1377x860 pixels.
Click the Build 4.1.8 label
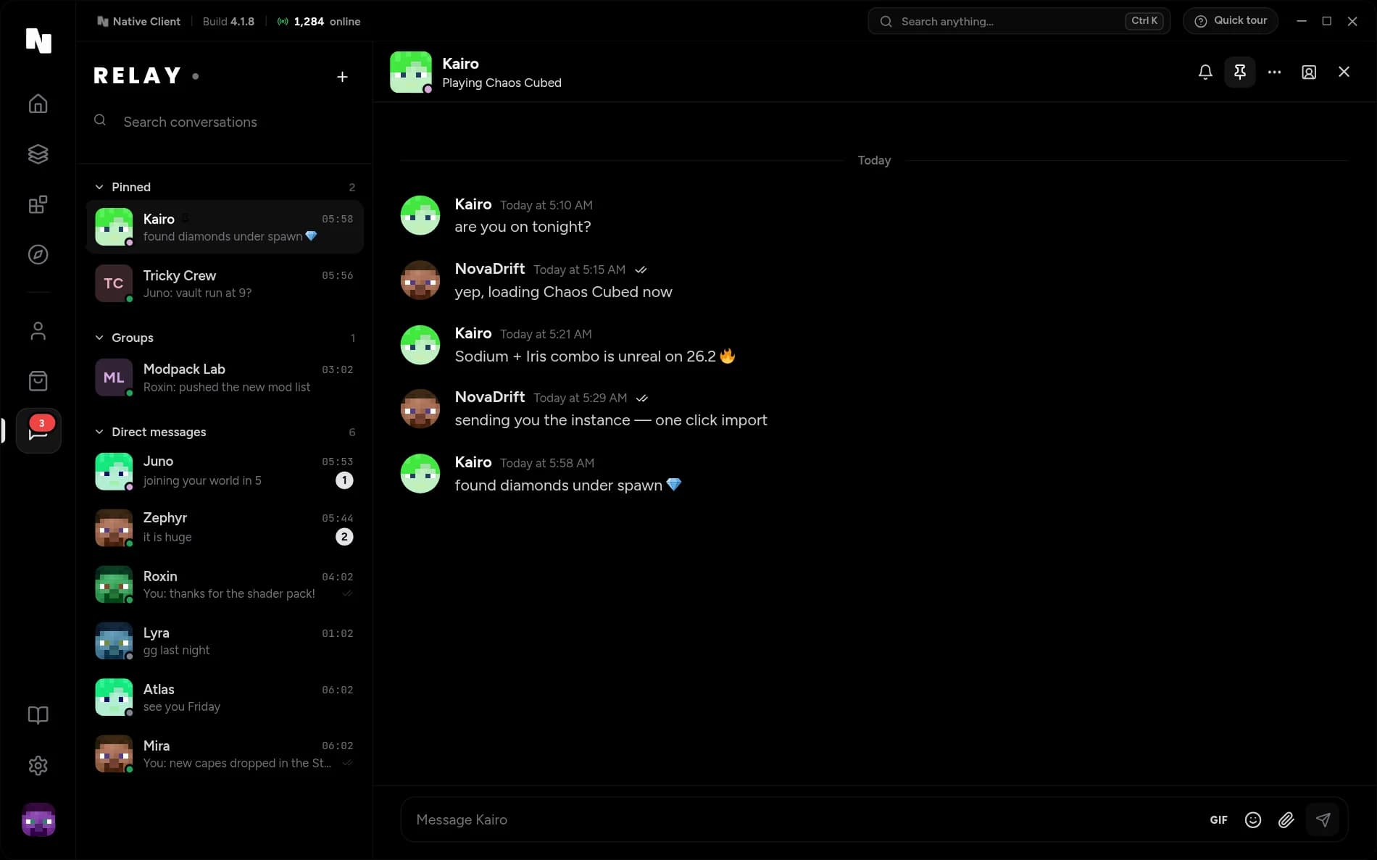[x=228, y=22]
